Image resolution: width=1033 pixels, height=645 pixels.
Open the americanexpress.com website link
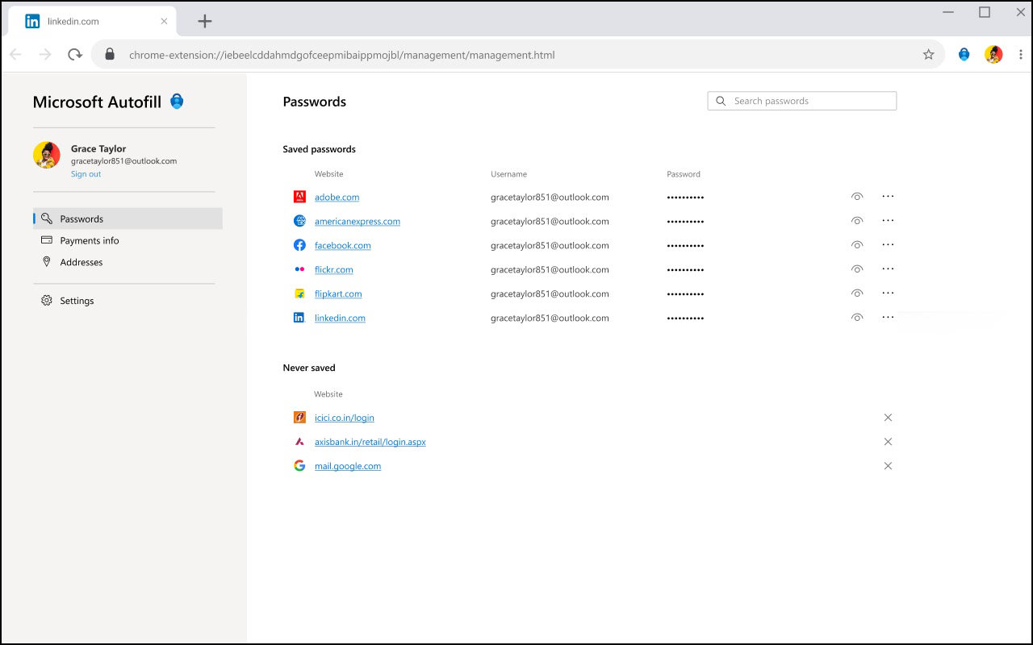(x=357, y=221)
